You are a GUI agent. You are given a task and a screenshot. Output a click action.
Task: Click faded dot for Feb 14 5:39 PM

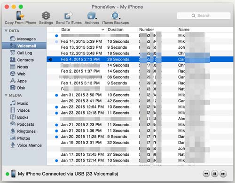point(56,42)
